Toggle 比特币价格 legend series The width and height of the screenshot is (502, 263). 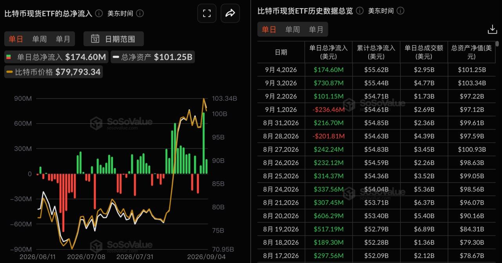[x=54, y=72]
